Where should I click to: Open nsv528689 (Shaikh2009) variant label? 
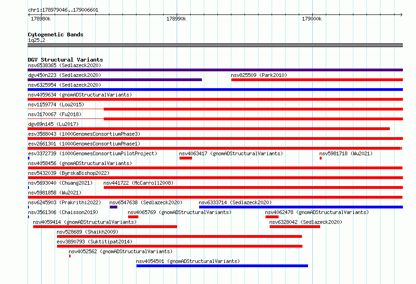tap(87, 232)
